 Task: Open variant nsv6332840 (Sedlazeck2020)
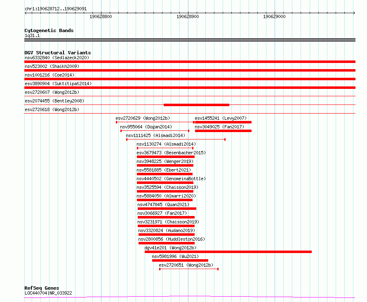[57, 58]
